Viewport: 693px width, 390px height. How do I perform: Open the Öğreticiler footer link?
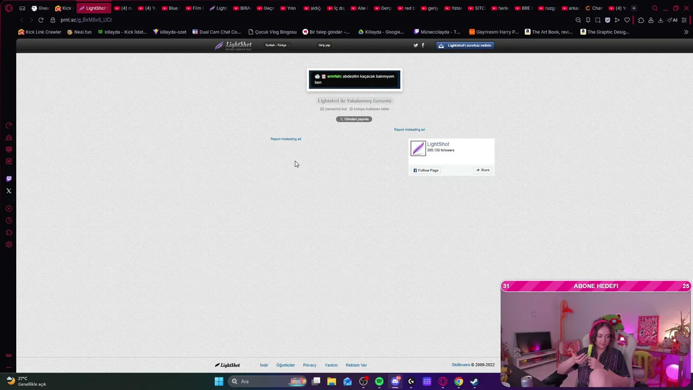(x=286, y=365)
